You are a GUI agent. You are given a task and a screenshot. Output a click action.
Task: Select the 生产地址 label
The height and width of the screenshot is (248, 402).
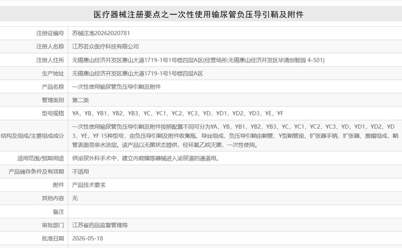[53, 73]
